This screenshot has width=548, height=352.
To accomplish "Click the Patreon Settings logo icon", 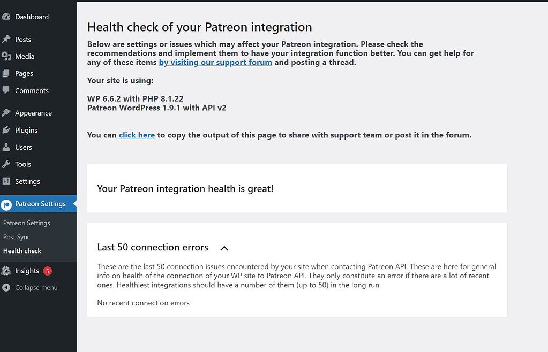I will coord(7,204).
